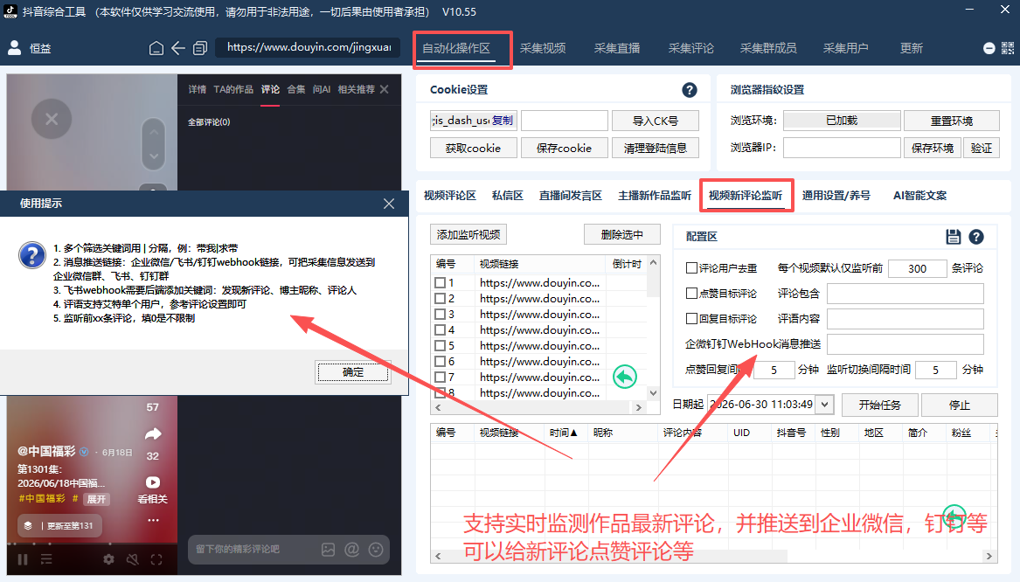Open the 私信区 tab

(x=508, y=195)
